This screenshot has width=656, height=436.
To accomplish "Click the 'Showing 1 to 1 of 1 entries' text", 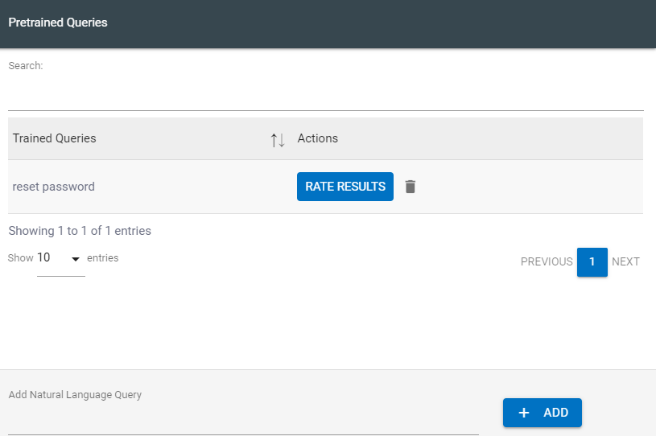I will pos(80,231).
